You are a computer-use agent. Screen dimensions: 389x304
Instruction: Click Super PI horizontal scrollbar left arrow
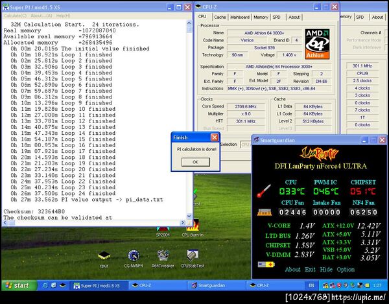point(5,222)
